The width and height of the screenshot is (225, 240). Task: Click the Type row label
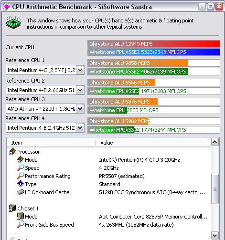tap(31, 184)
